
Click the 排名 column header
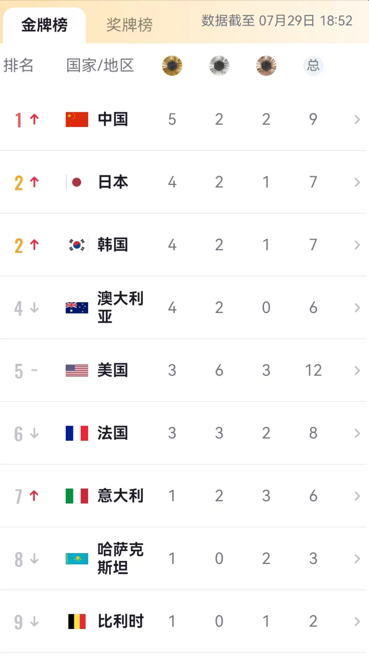[x=18, y=65]
